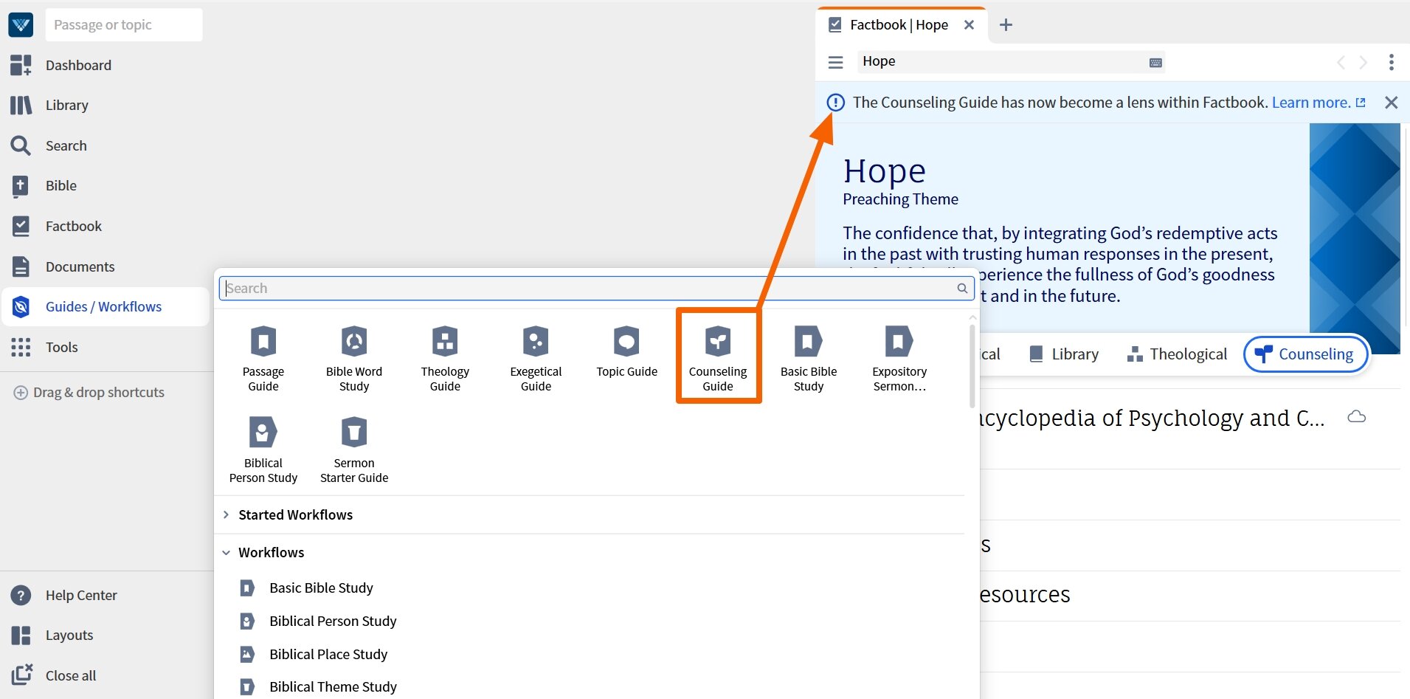This screenshot has height=699, width=1410.
Task: Open the Factbook panel kebab menu
Action: tap(1391, 62)
